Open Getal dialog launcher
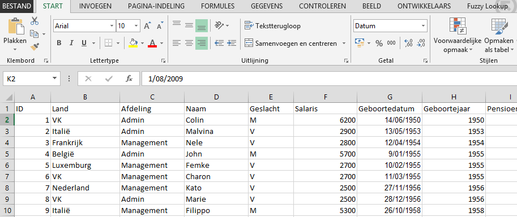517x217 pixels. tap(426, 60)
